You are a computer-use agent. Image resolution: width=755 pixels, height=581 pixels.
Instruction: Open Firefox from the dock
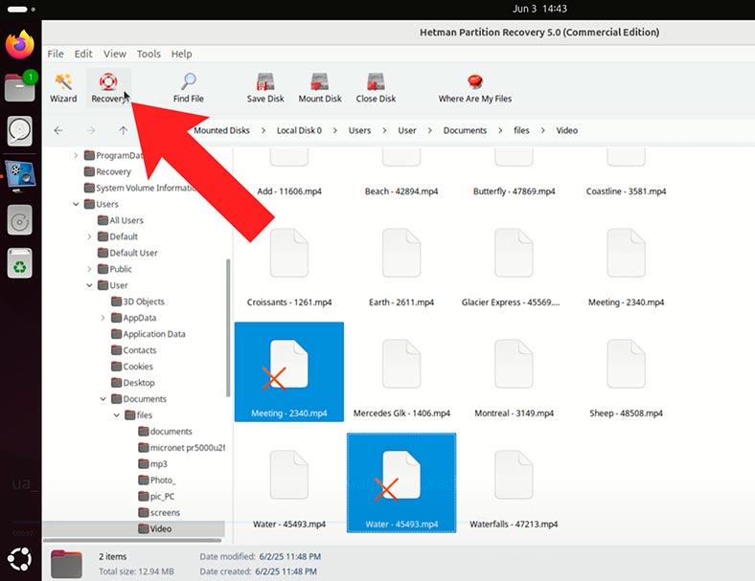point(20,44)
